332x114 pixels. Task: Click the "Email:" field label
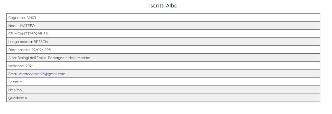click(x=13, y=74)
